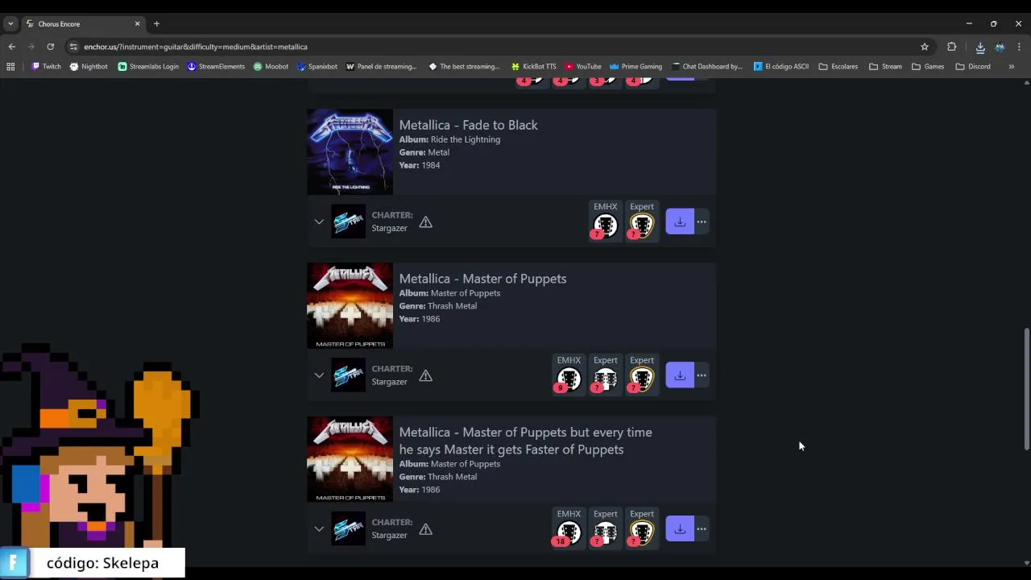The image size is (1031, 580).
Task: Click the EMHX guitar icon on Metallica - Master of Puppets
Action: (x=569, y=379)
